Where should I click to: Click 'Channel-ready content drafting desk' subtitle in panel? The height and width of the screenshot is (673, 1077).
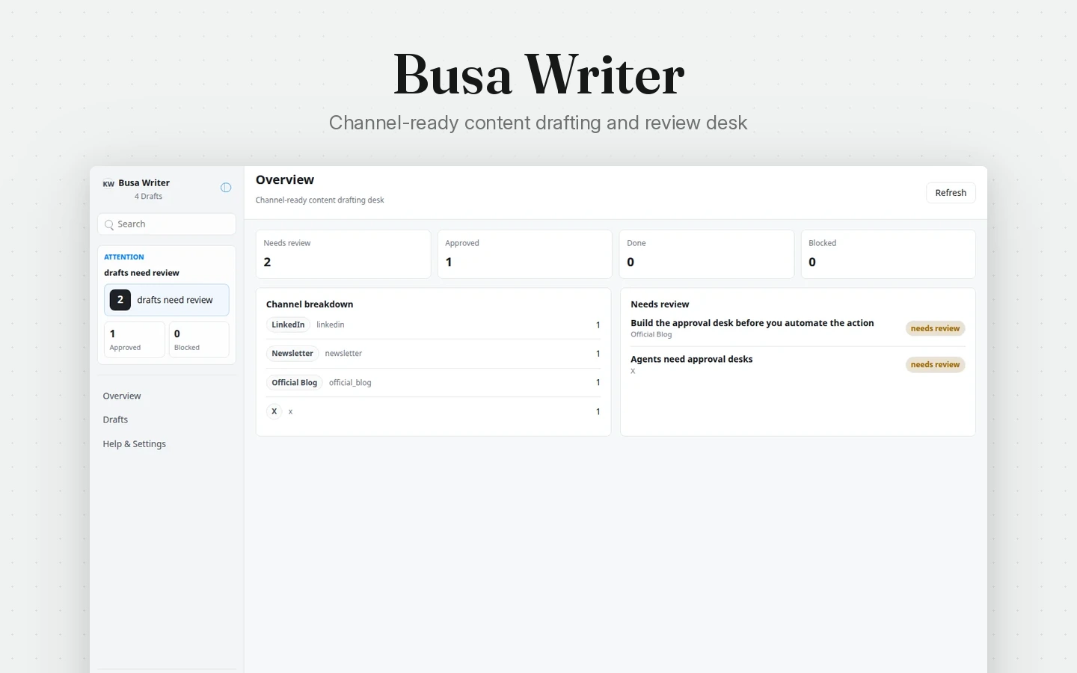pos(319,200)
